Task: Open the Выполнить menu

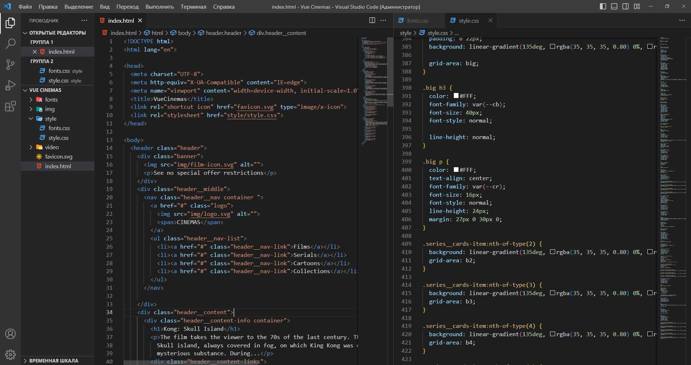Action: (x=160, y=6)
